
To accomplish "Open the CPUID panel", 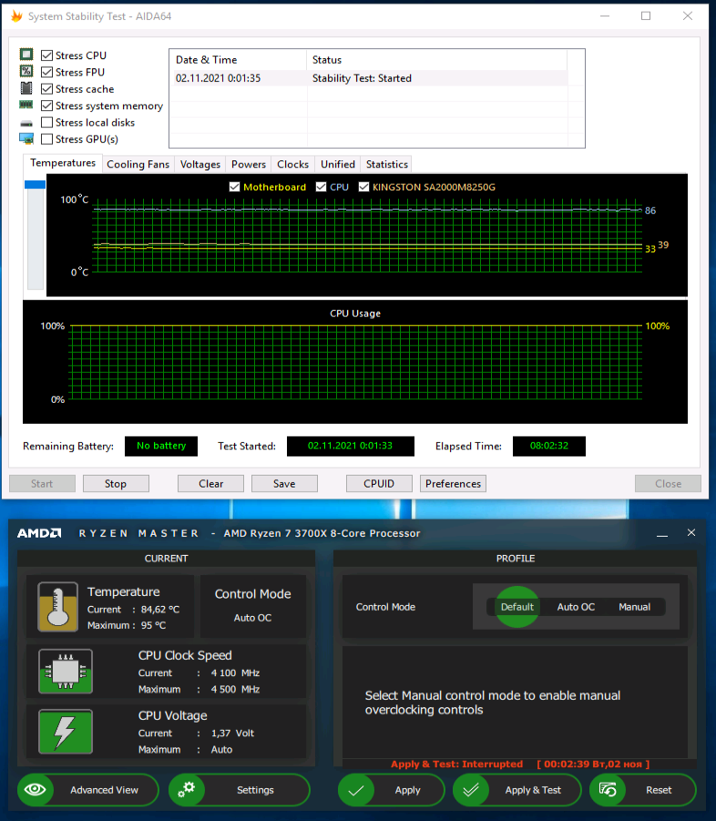I will [379, 484].
